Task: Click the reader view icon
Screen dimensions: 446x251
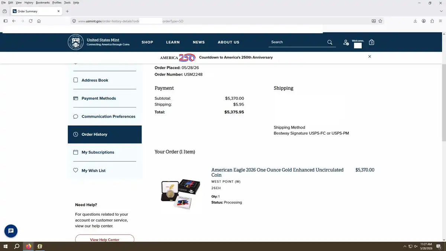Action: pyautogui.click(x=374, y=21)
